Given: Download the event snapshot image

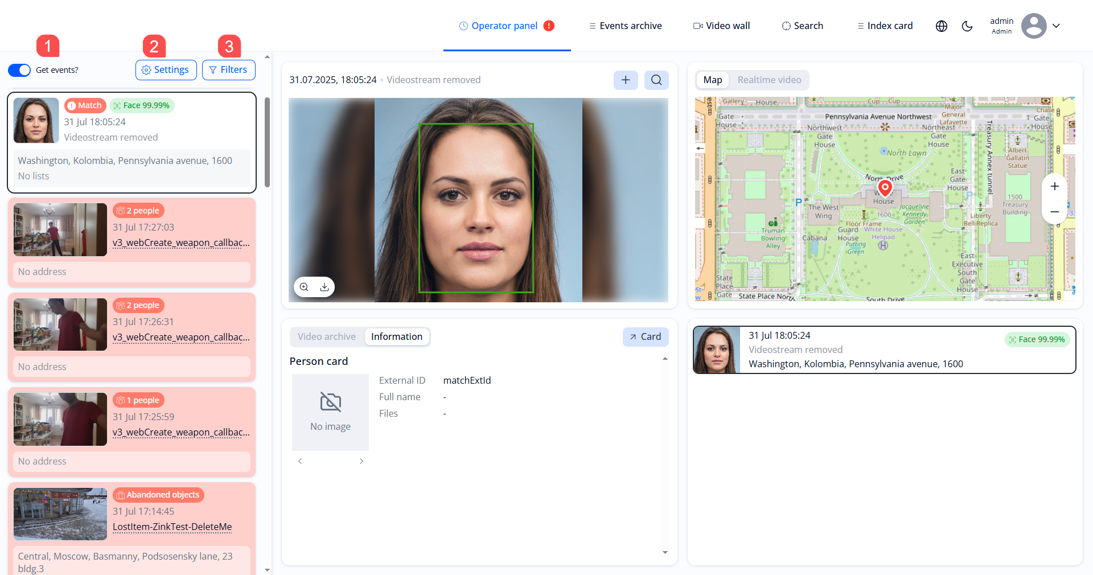Looking at the screenshot, I should pos(324,287).
